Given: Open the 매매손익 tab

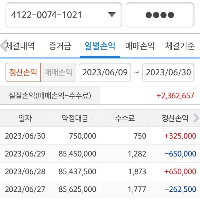Looking at the screenshot, I should [140, 46].
